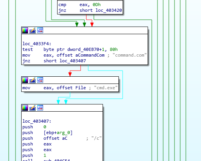201x161 pixels.
Task: Click arg_0 in push [ebp+arg_0]
Action: pos(63,133)
